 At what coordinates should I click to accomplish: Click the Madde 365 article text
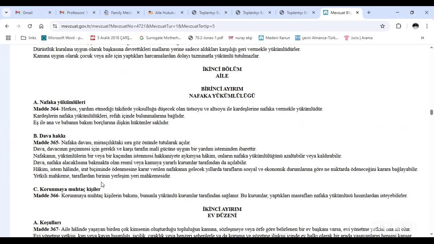pos(112,143)
